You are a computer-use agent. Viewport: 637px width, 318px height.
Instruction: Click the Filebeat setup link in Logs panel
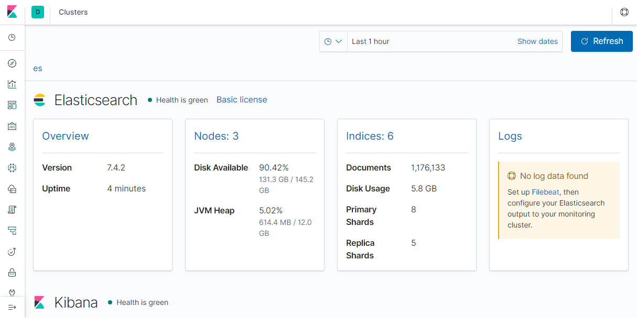coord(544,192)
